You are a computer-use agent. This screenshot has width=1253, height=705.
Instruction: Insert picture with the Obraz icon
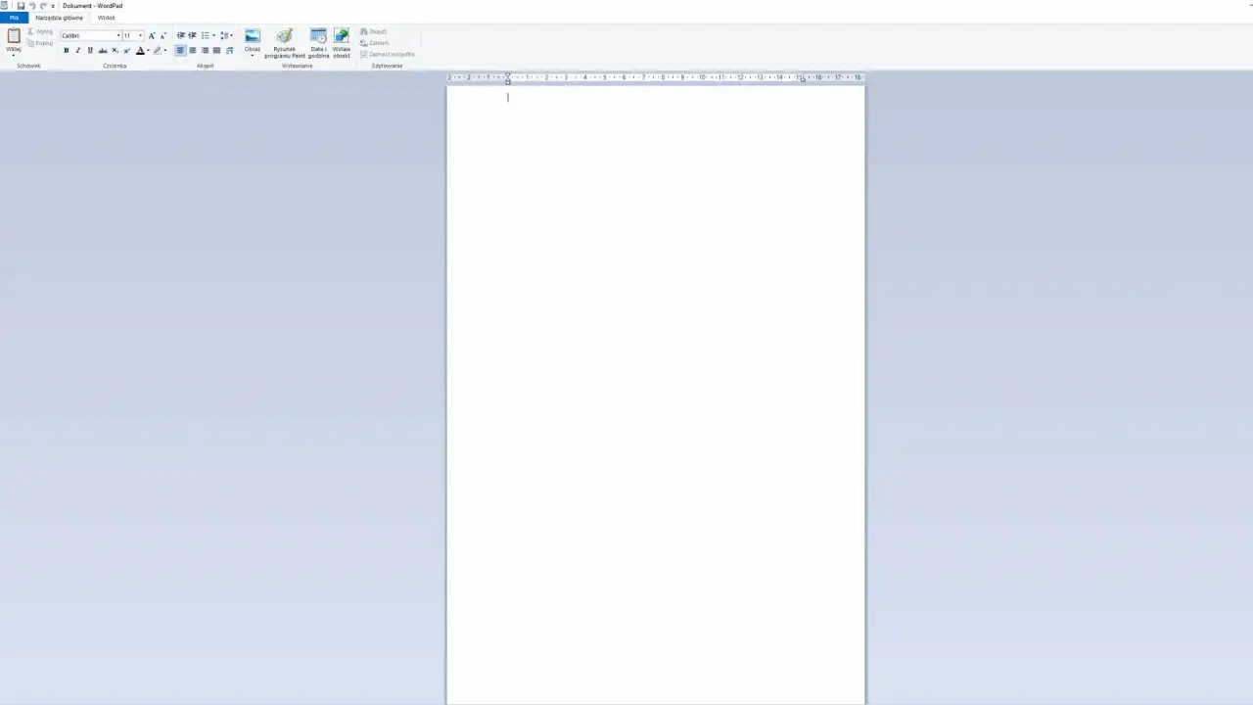(253, 36)
